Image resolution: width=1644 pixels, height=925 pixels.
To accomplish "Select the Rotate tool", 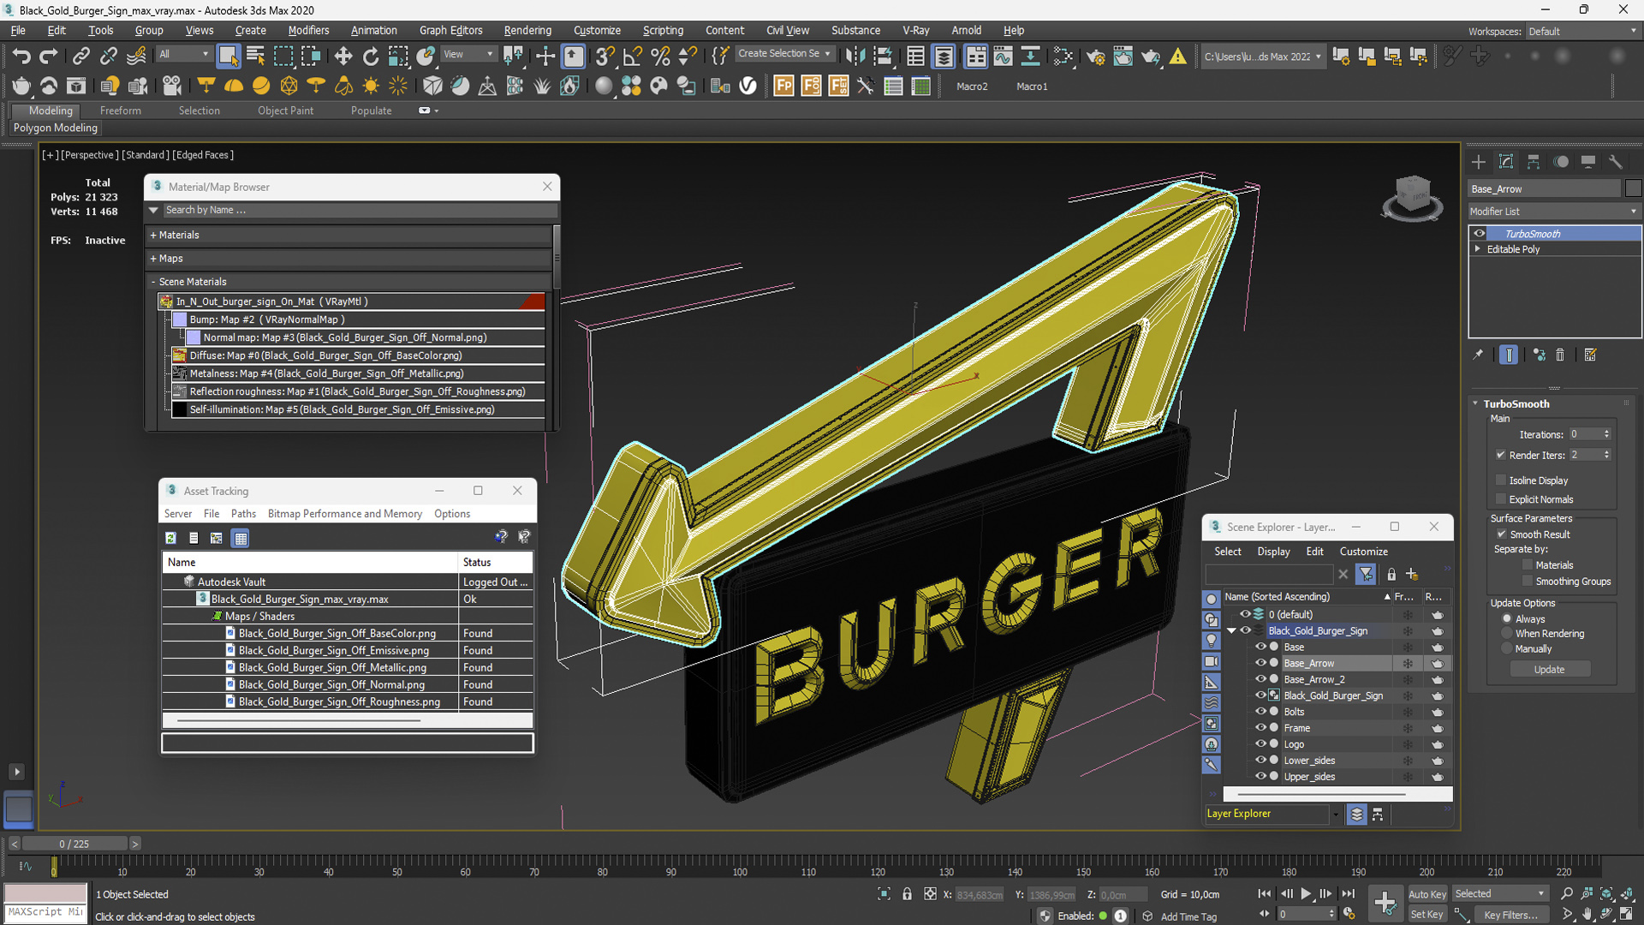I will [370, 57].
